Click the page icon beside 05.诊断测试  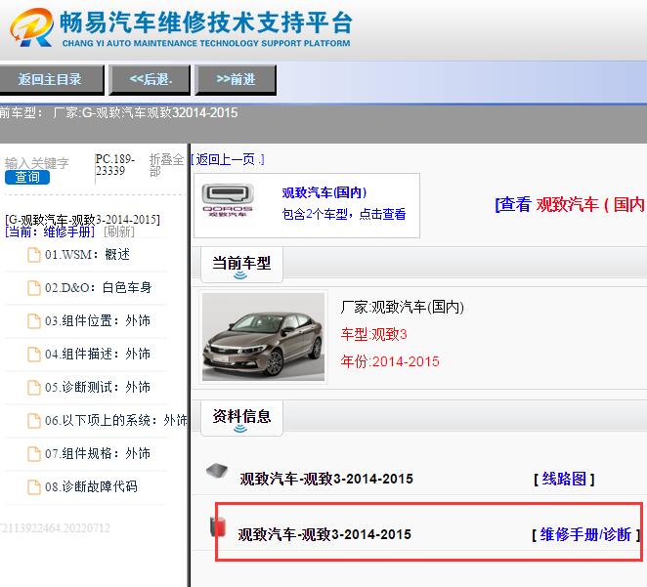pyautogui.click(x=34, y=388)
